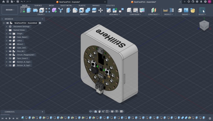Show the Button_B_Cap:1 component
Screen dimensions: 213x121
(10, 65)
